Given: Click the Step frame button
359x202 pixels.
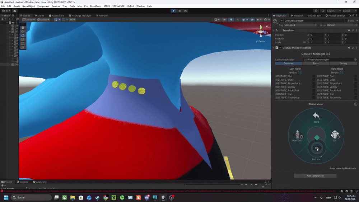Looking at the screenshot, I should point(185,11).
